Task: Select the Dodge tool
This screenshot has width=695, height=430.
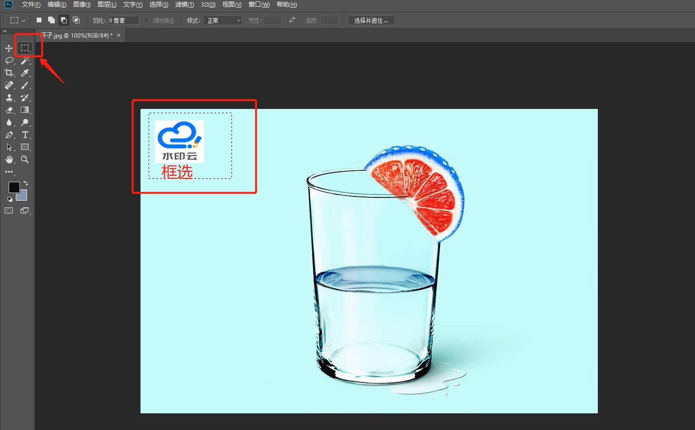Action: pyautogui.click(x=25, y=122)
